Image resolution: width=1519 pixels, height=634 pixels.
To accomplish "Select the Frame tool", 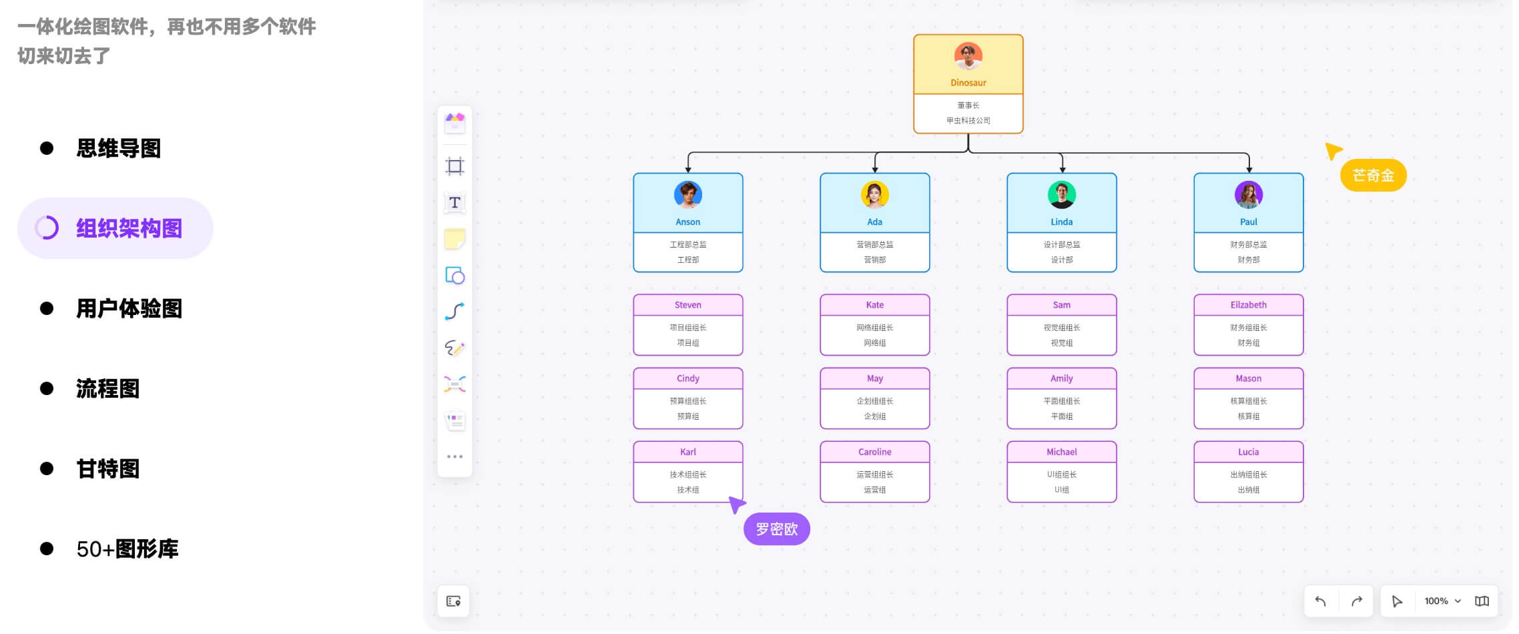I will tap(454, 166).
